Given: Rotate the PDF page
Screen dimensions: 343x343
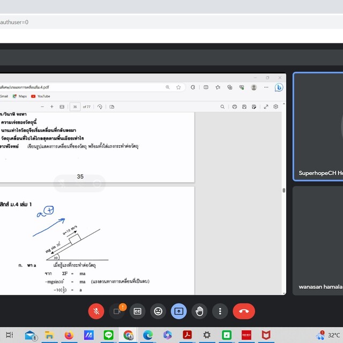Looking at the screenshot, I should click(x=100, y=107).
